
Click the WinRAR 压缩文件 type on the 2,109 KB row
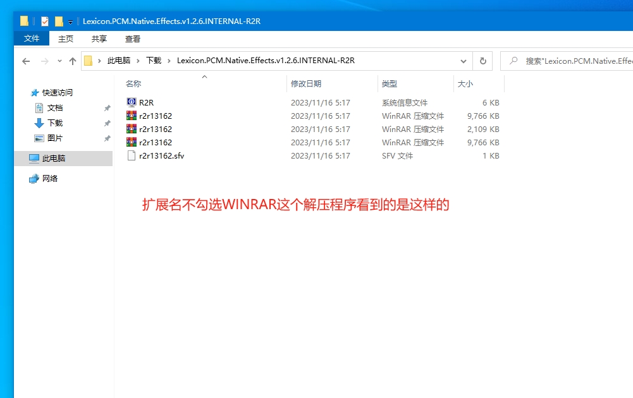pyautogui.click(x=413, y=130)
